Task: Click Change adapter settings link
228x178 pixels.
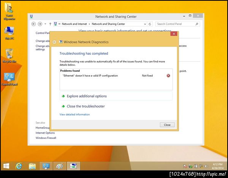Action: click(x=43, y=41)
